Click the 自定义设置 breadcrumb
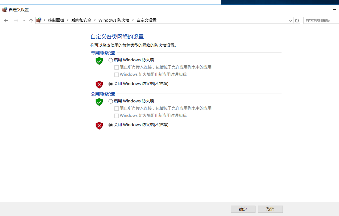Viewport: 339px width, 216px height. pos(147,20)
